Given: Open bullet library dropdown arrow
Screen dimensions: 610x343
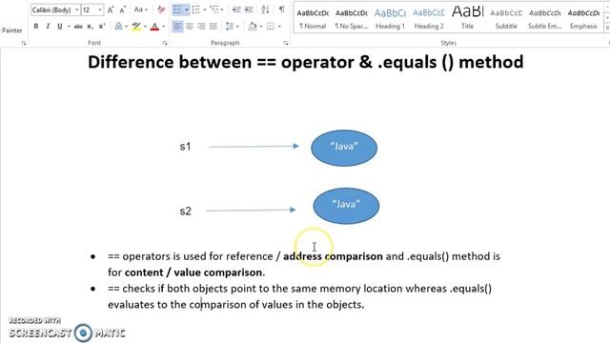Looking at the screenshot, I should 187,10.
